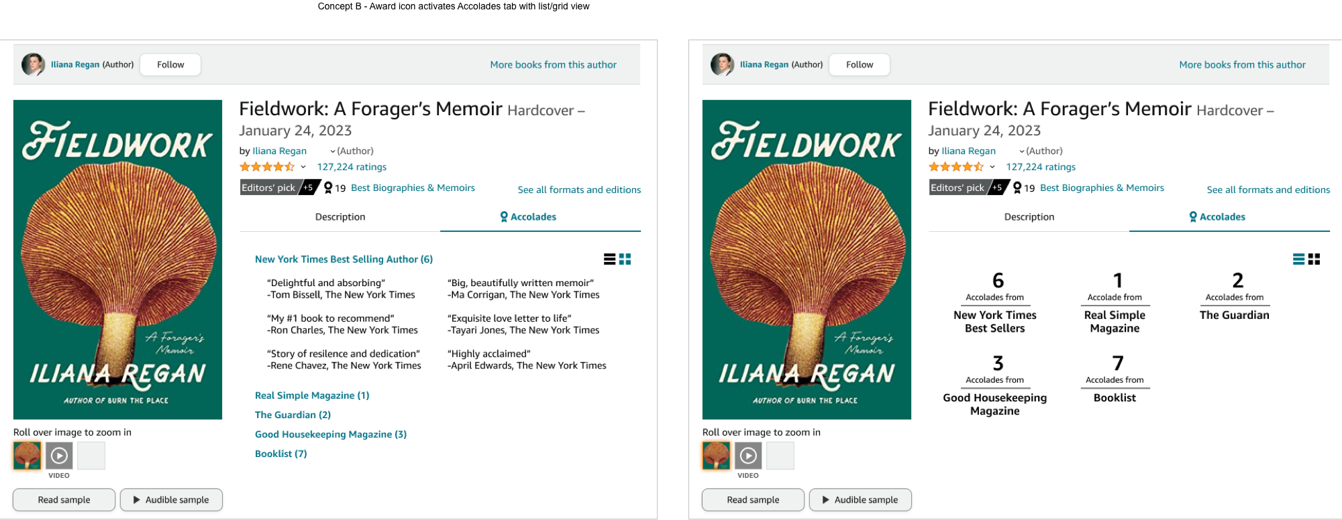Play the Audible sample in the grid-view mockup
Image resolution: width=1342 pixels, height=520 pixels.
(860, 500)
